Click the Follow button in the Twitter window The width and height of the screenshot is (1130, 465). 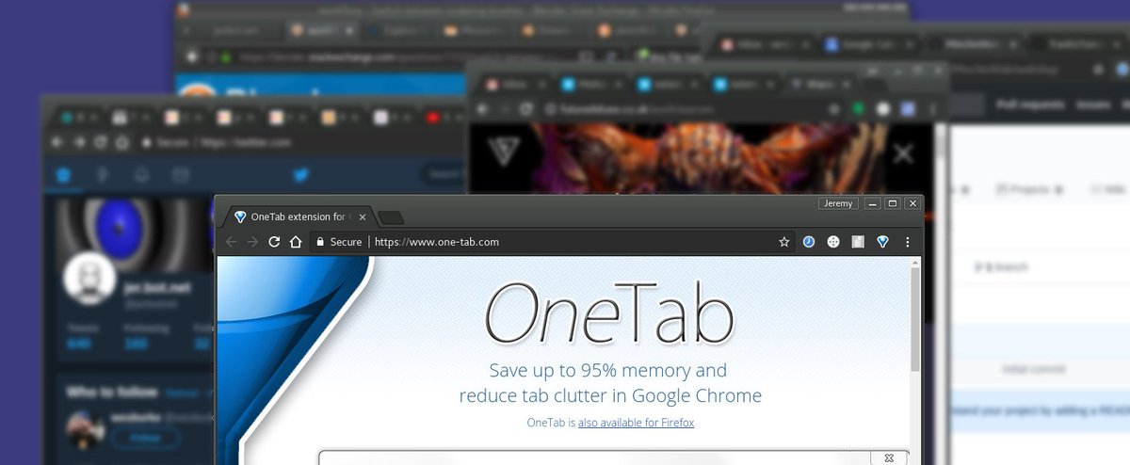click(146, 438)
